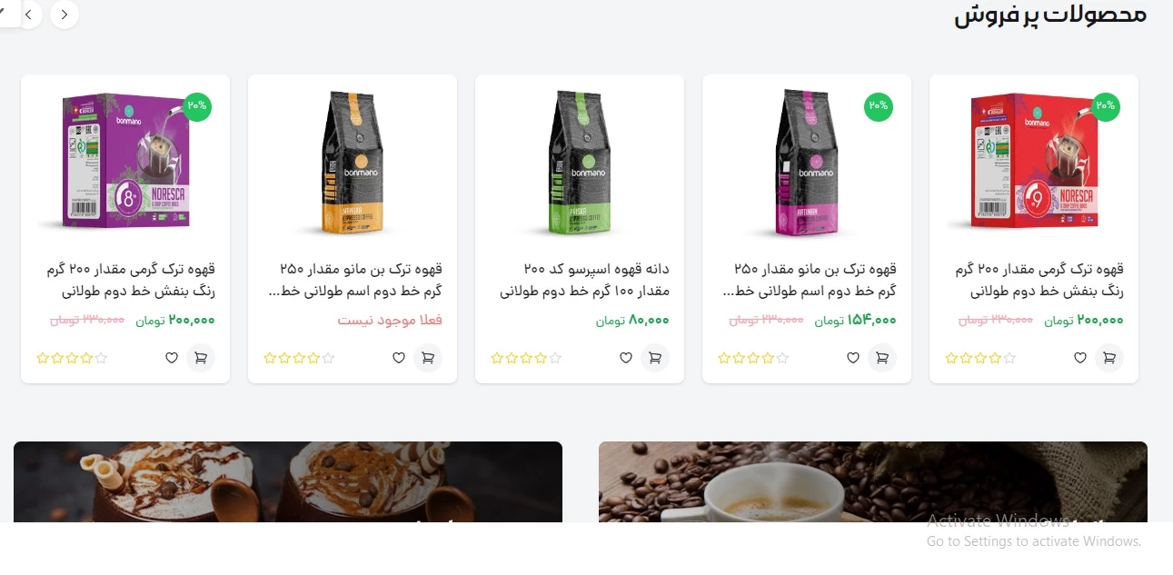Screen dimensions: 1173x575
Task: Rate the green espresso product with fifth star
Action: pos(555,358)
